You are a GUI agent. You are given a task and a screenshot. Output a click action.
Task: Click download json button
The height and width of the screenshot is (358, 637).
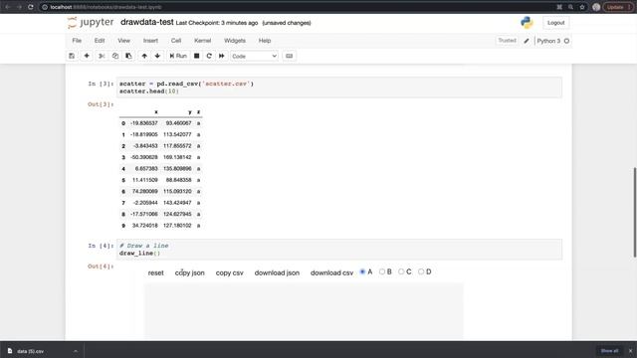pos(277,272)
